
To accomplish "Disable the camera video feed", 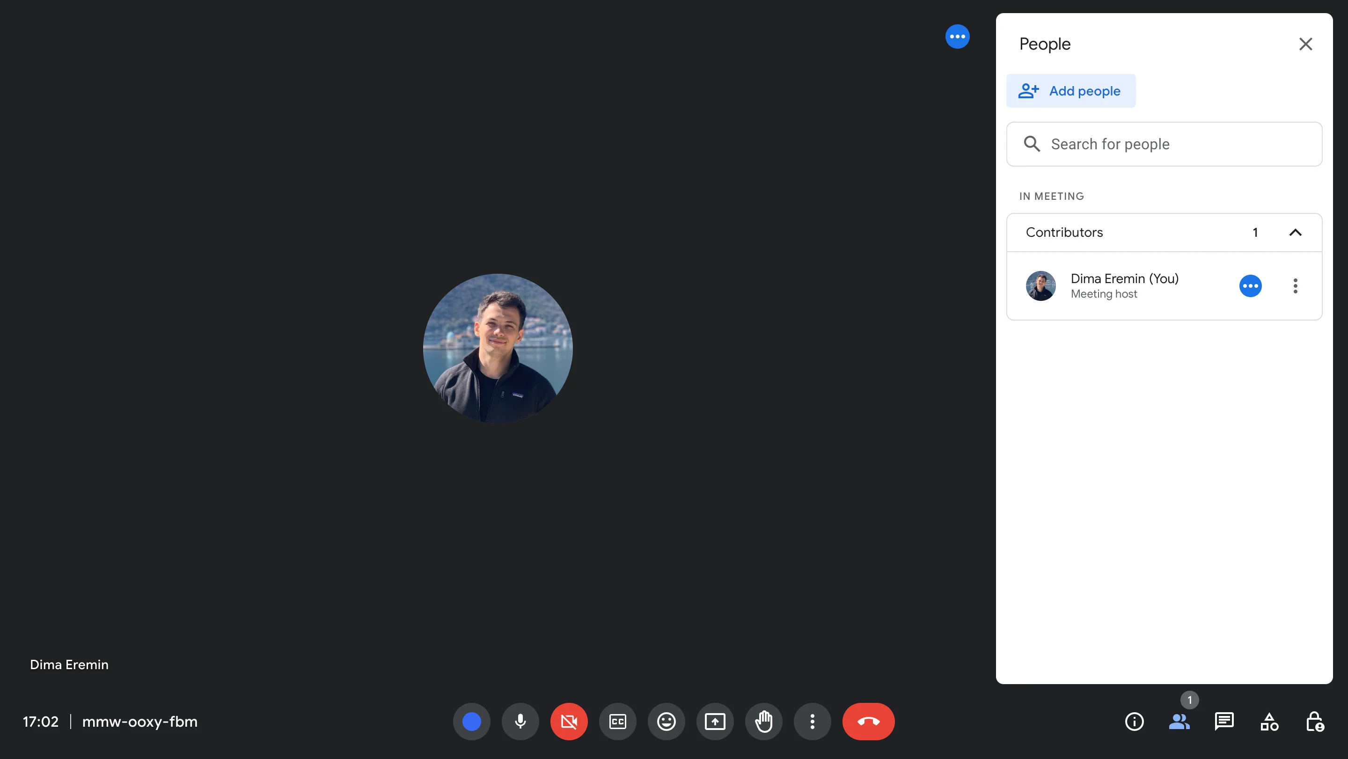I will coord(569,721).
